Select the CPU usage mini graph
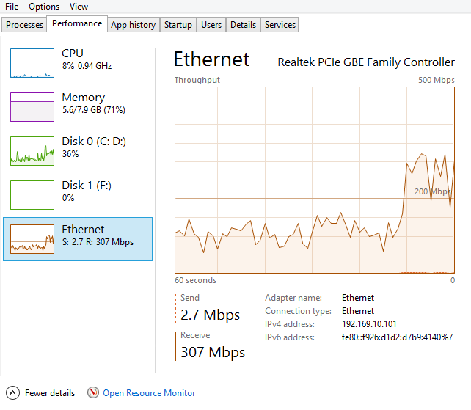Screen dimensions: 471x410 (32, 63)
